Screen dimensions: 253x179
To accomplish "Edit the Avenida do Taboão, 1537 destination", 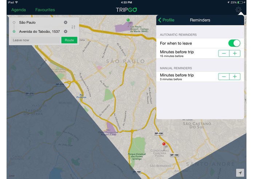I will [x=40, y=32].
